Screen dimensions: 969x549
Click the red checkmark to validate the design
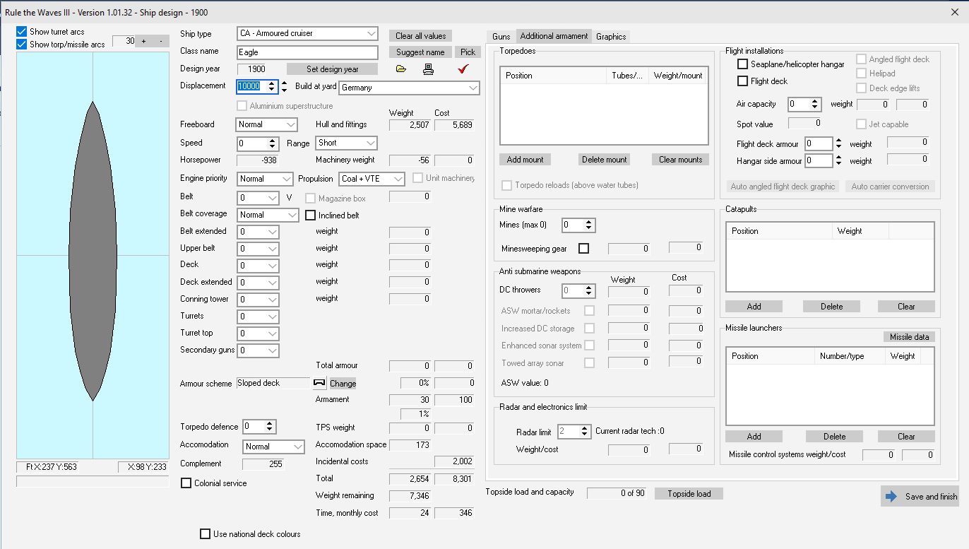pyautogui.click(x=463, y=69)
